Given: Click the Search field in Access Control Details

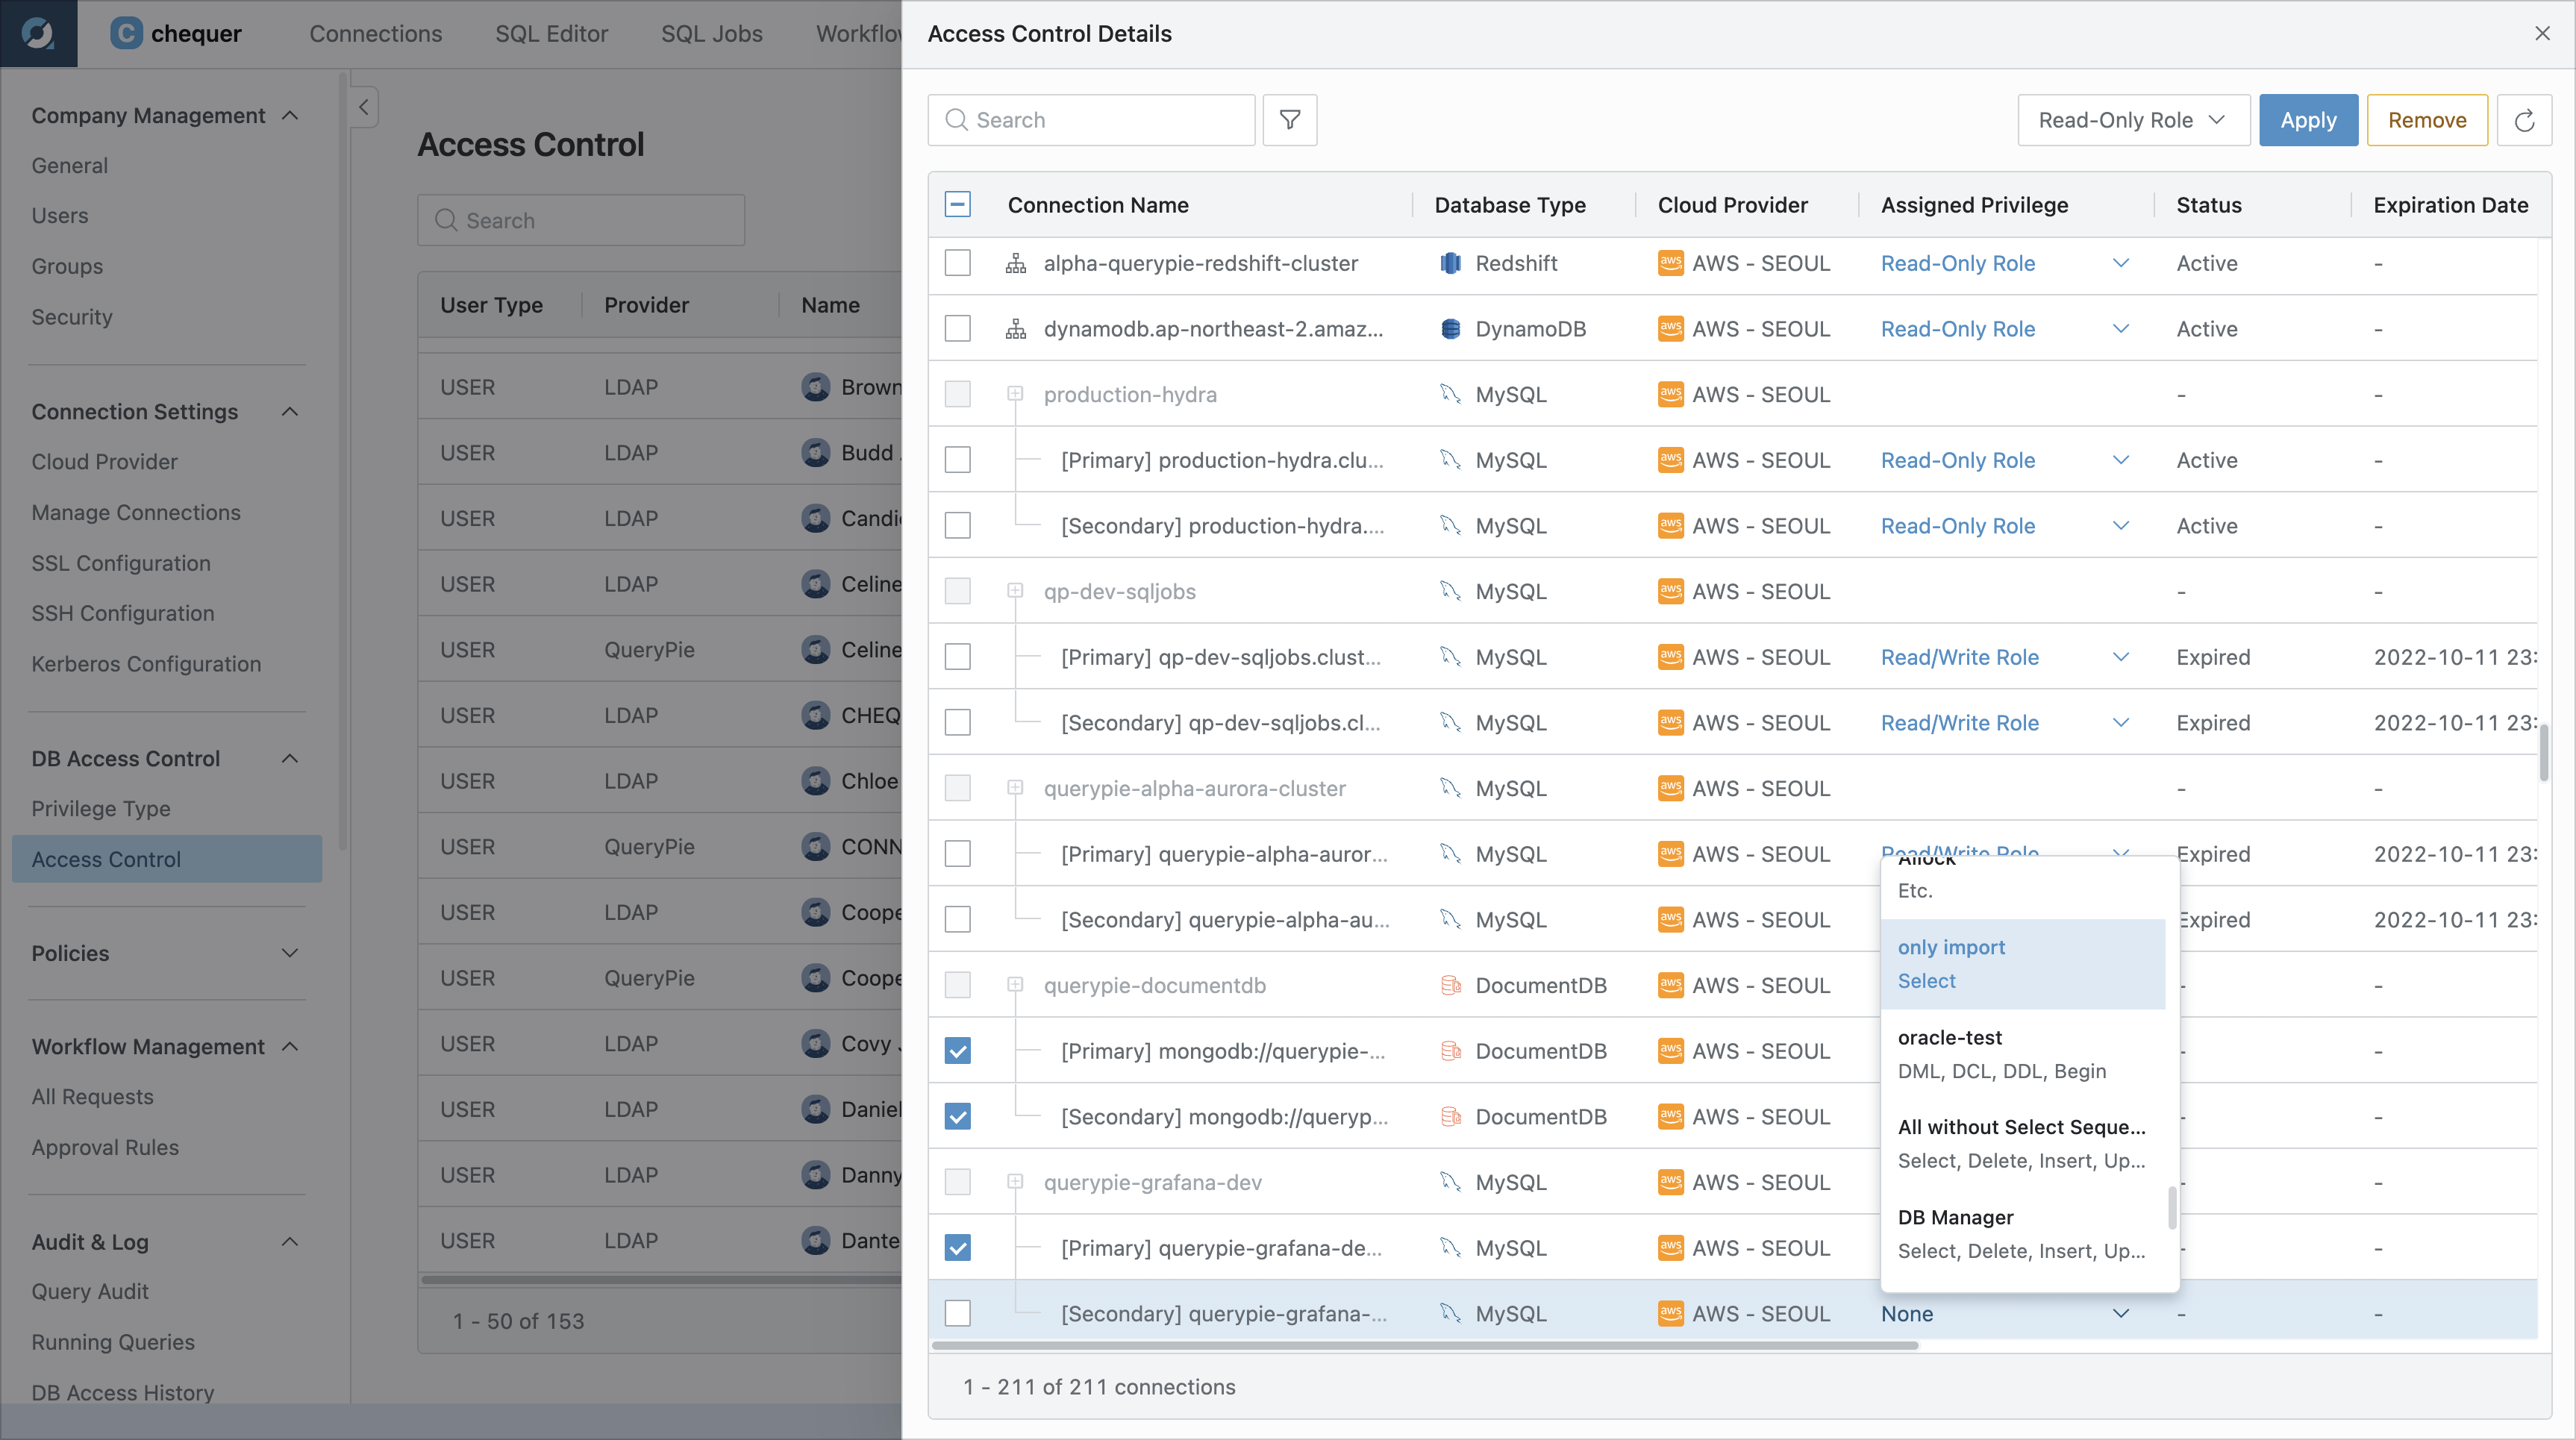Looking at the screenshot, I should [x=1091, y=120].
